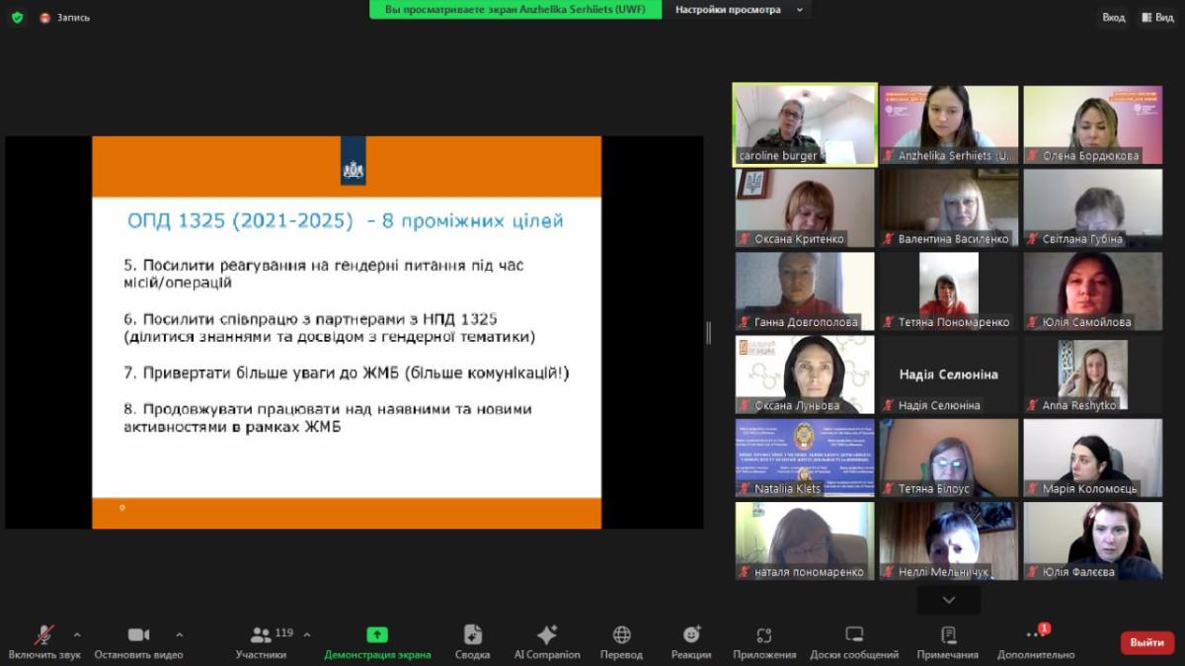Screen dimensions: 1185x666
Task: Click slide item 7 about ЖМБ
Action: 347,373
